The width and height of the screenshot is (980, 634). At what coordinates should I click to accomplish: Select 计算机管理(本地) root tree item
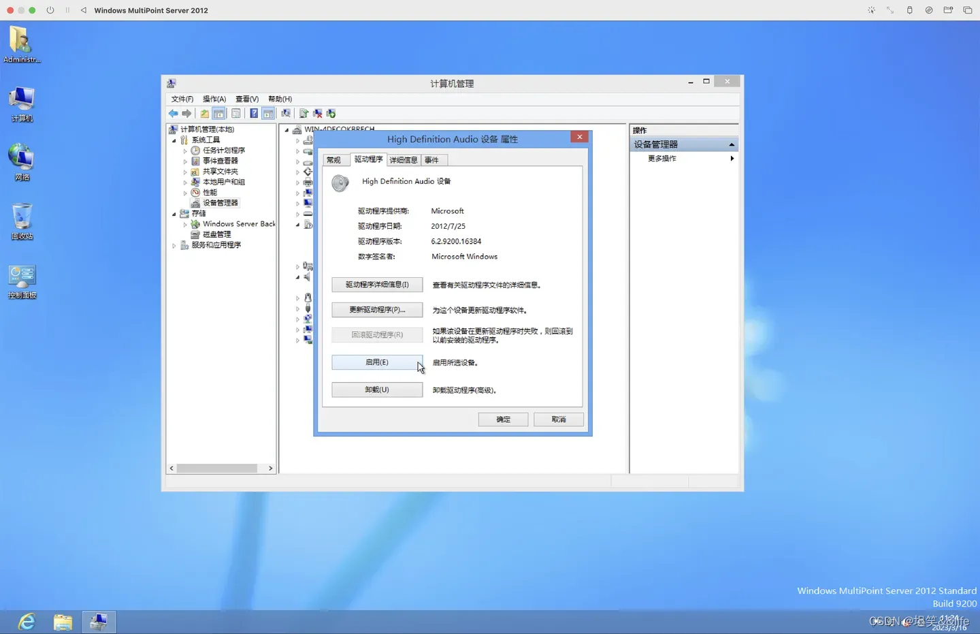click(201, 129)
